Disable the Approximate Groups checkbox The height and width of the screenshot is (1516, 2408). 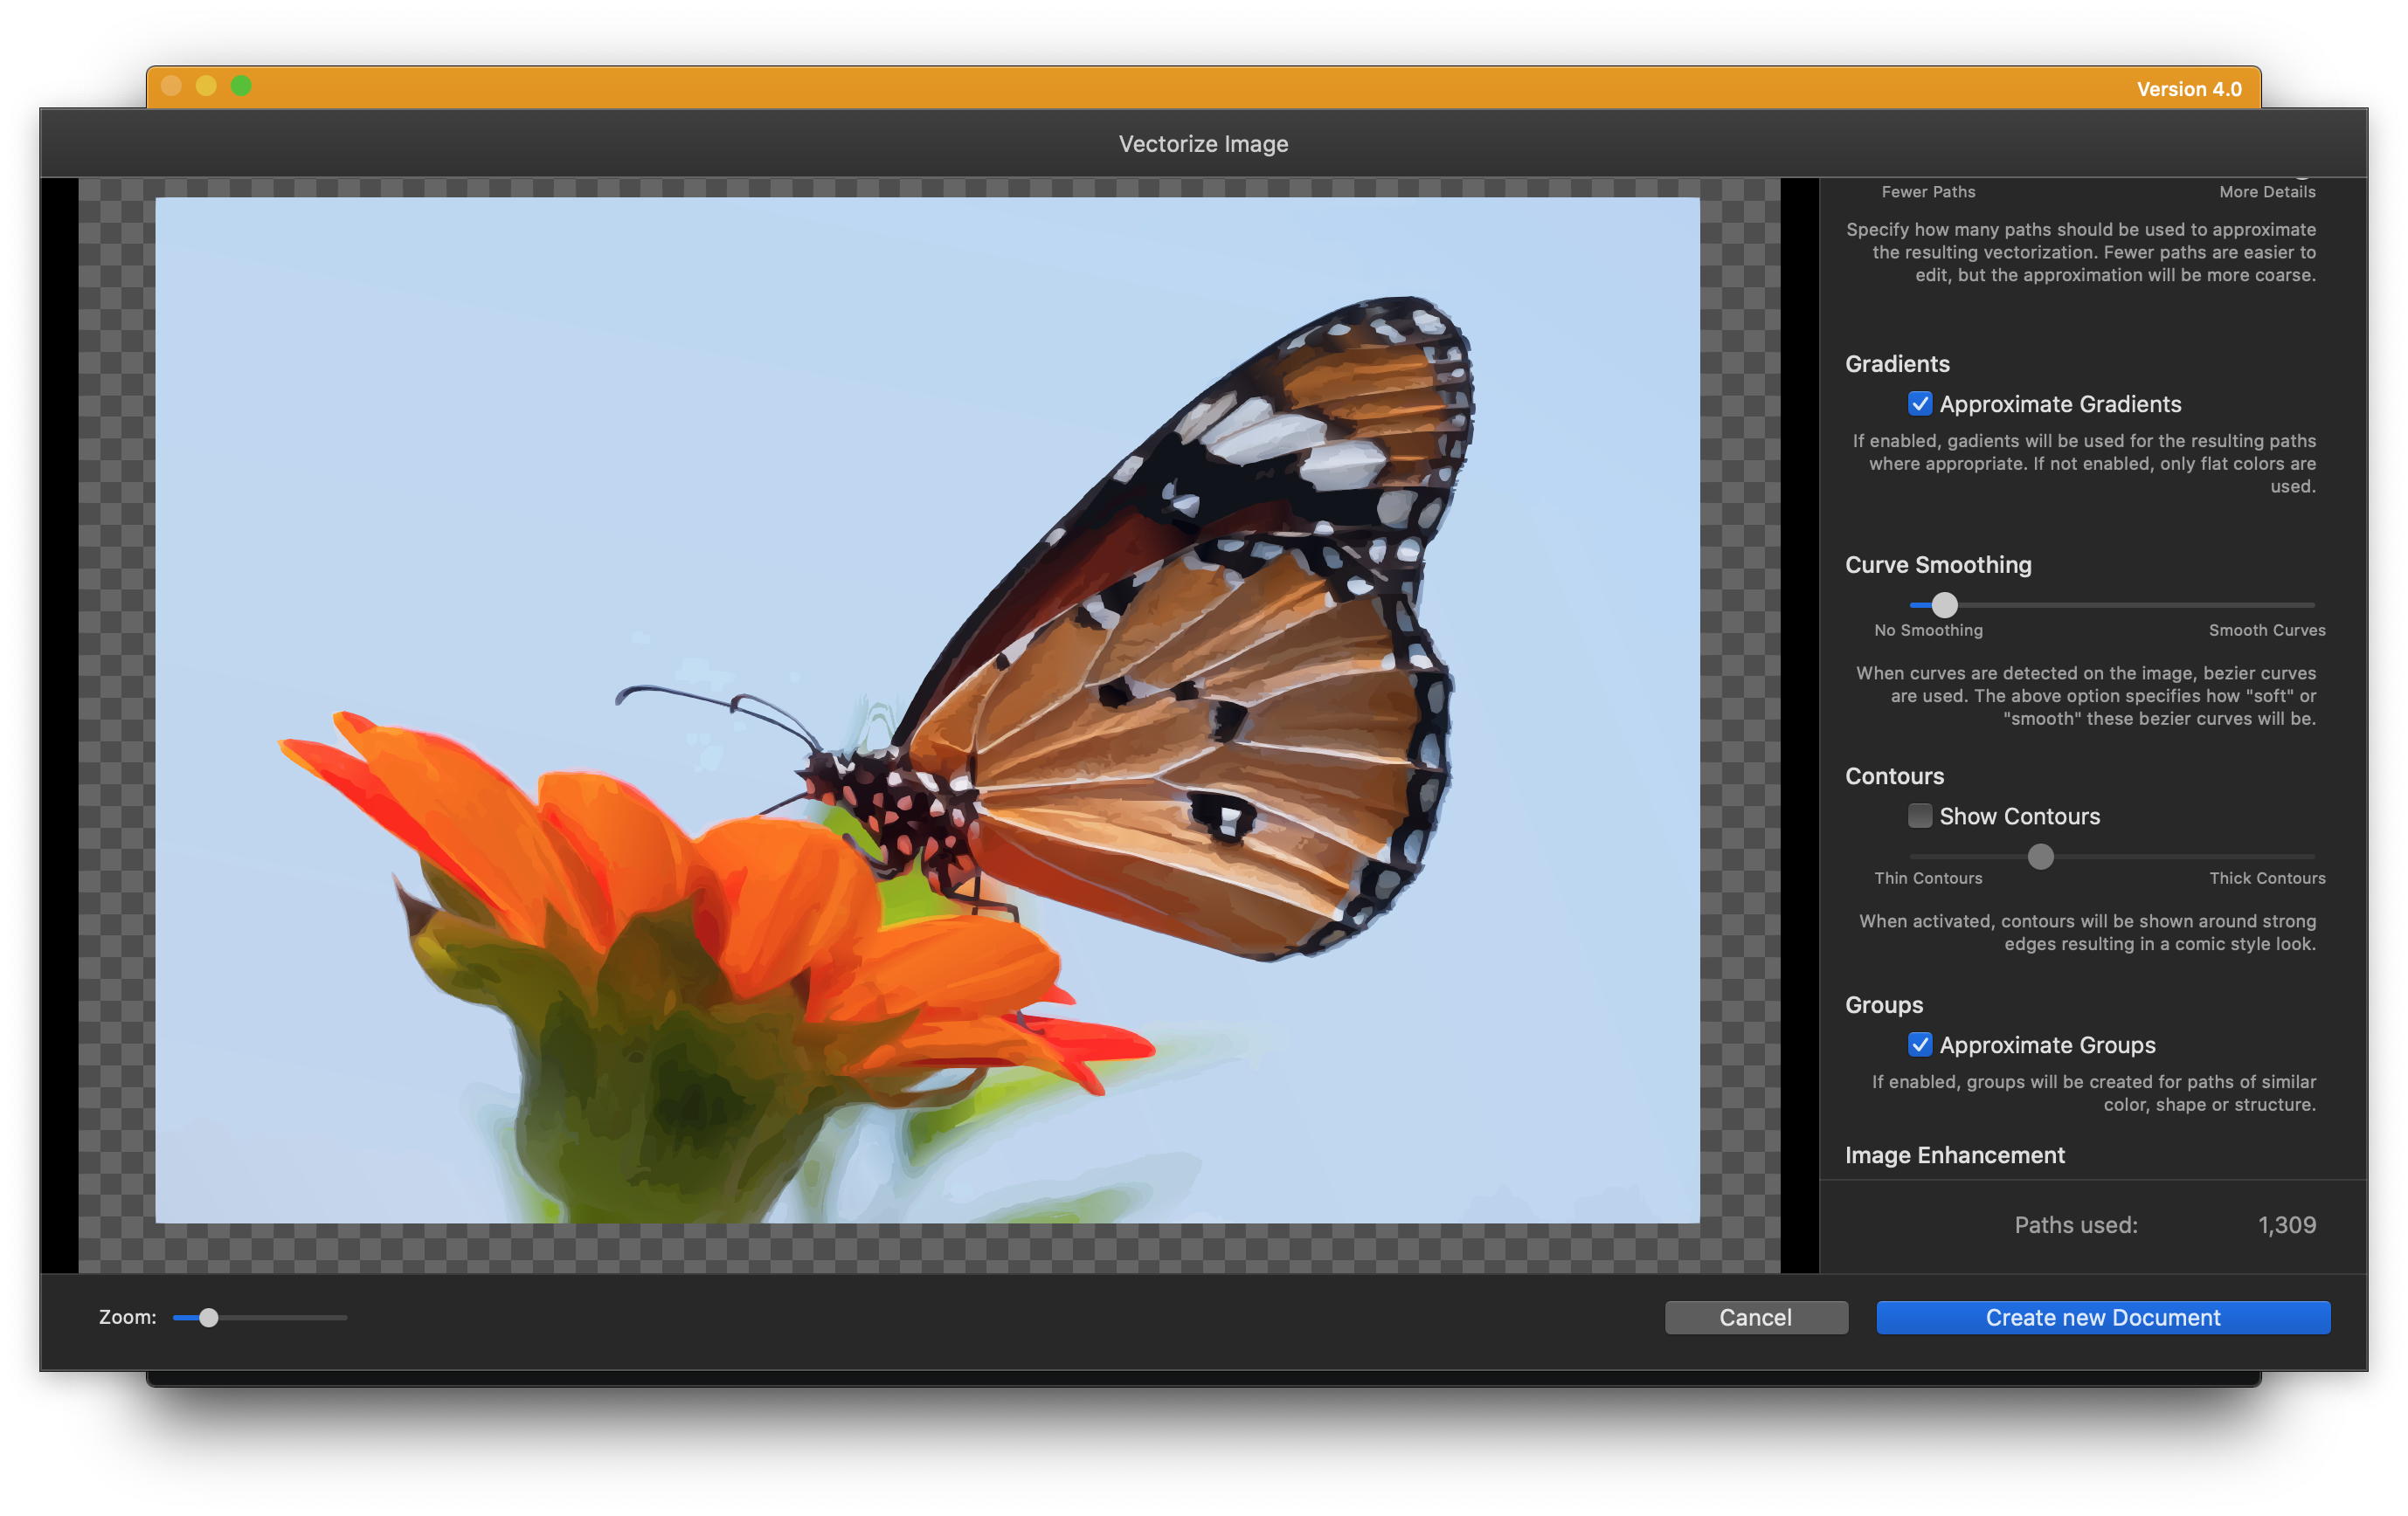[1919, 1044]
